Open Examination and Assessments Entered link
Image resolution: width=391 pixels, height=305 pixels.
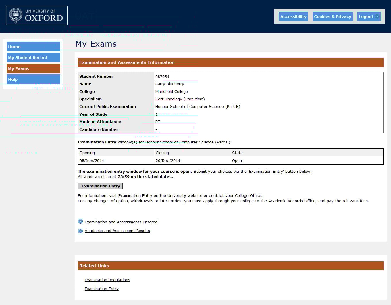(x=121, y=222)
